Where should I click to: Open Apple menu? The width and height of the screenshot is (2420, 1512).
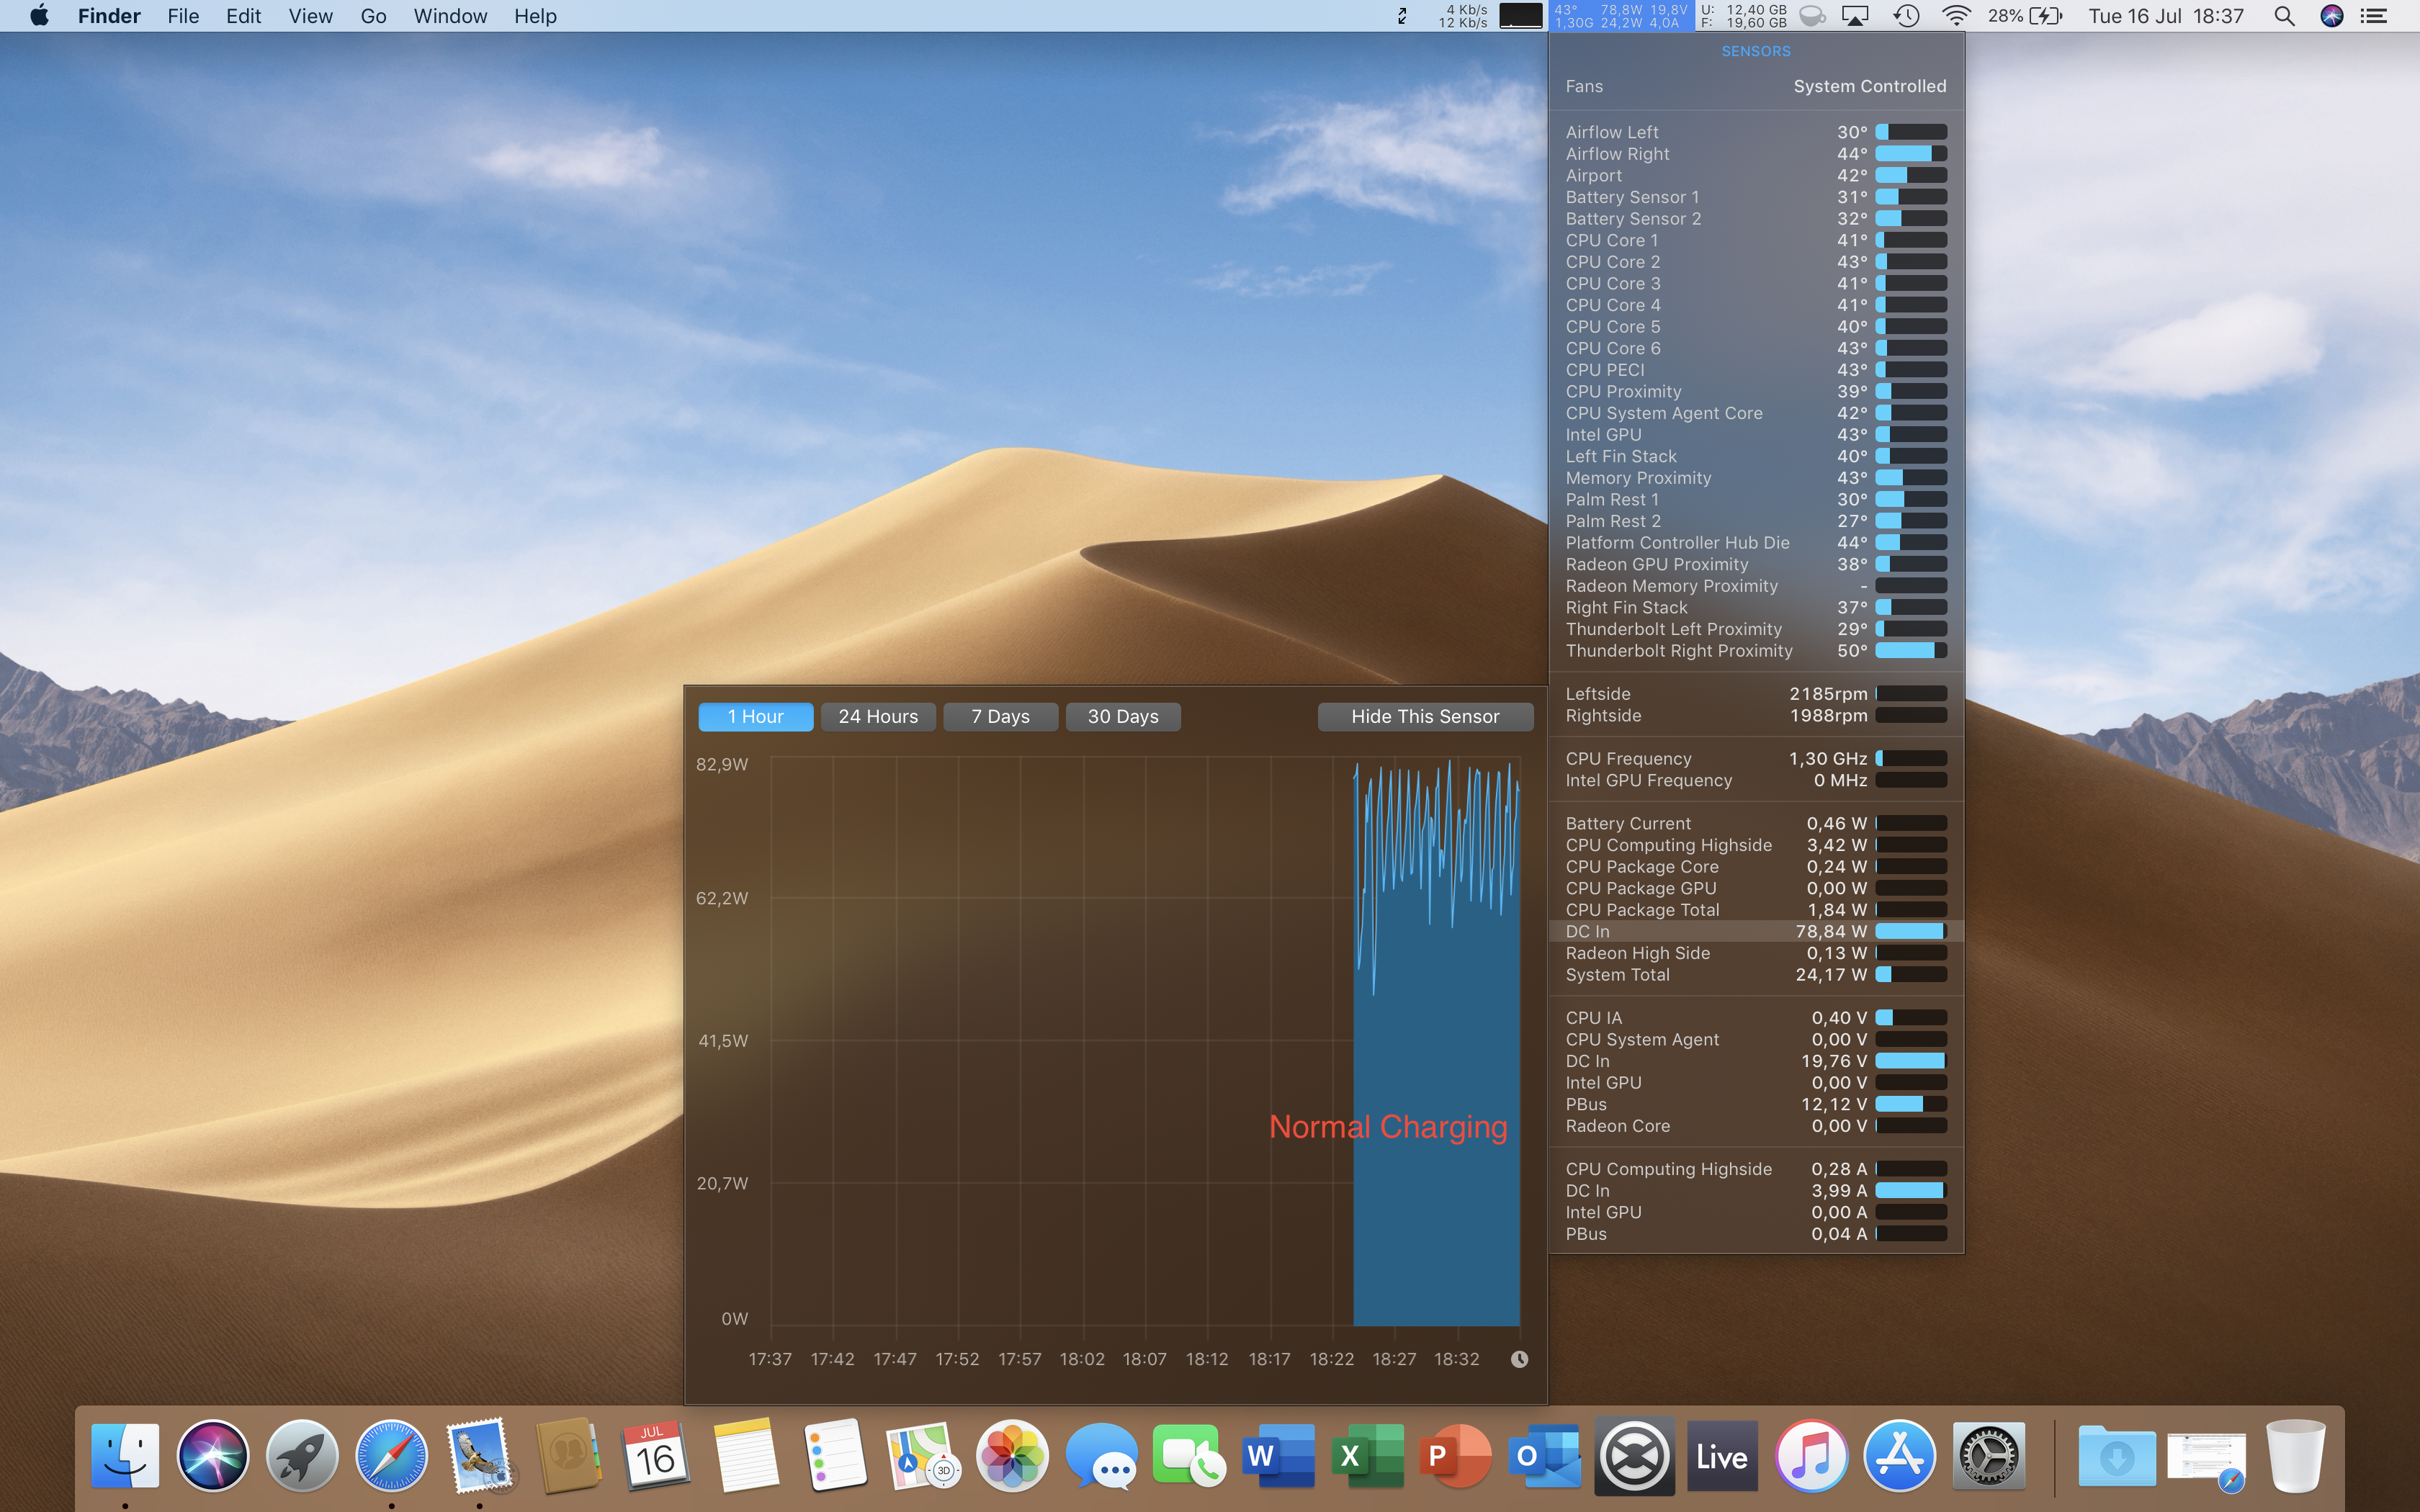tap(39, 15)
